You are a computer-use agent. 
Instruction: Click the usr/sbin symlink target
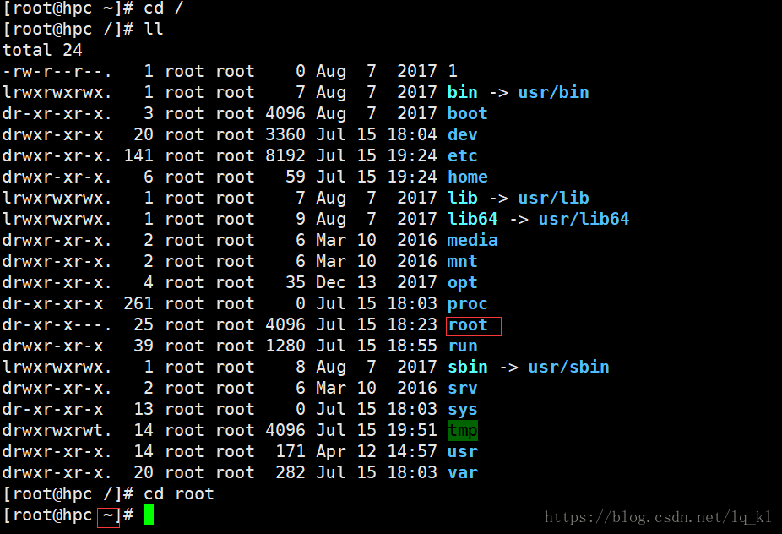[568, 368]
